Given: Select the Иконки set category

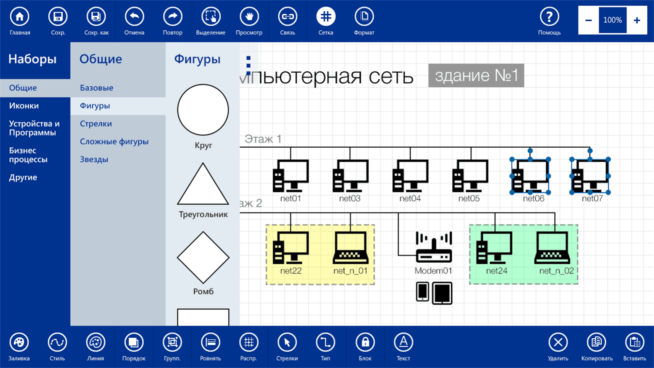Looking at the screenshot, I should [x=24, y=106].
